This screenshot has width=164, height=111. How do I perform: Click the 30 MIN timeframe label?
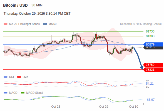(37, 5)
